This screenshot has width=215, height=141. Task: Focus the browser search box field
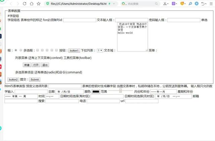click(140, 4)
